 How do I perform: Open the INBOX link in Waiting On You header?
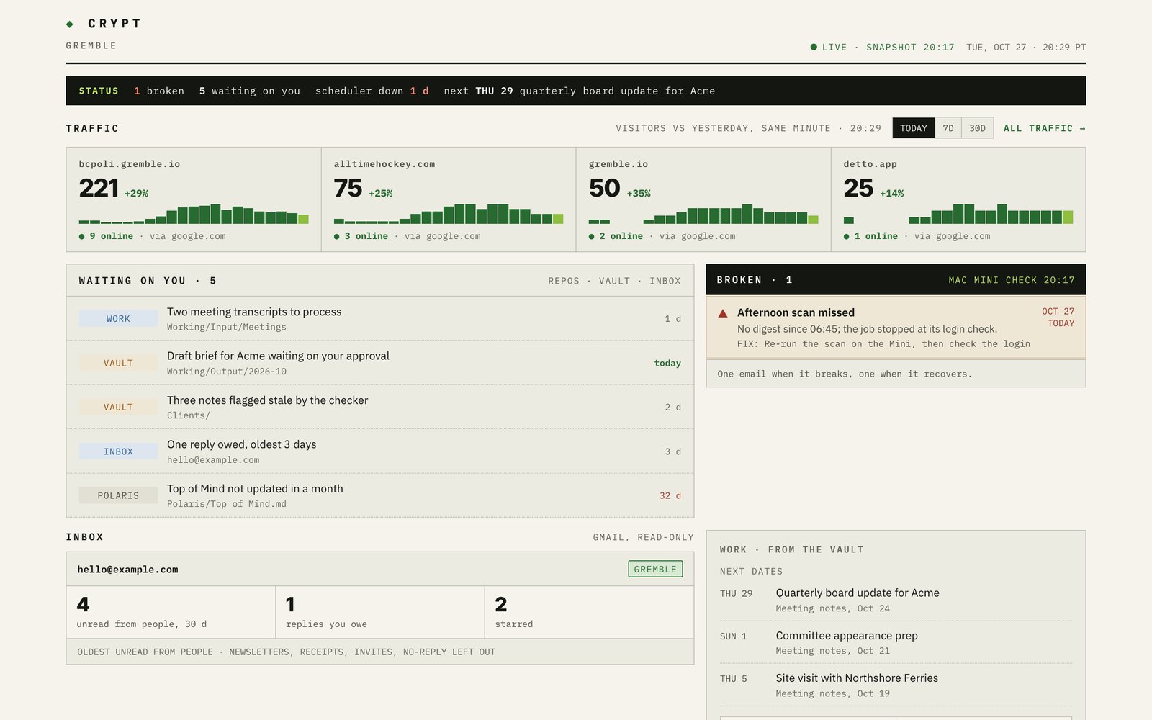click(665, 281)
